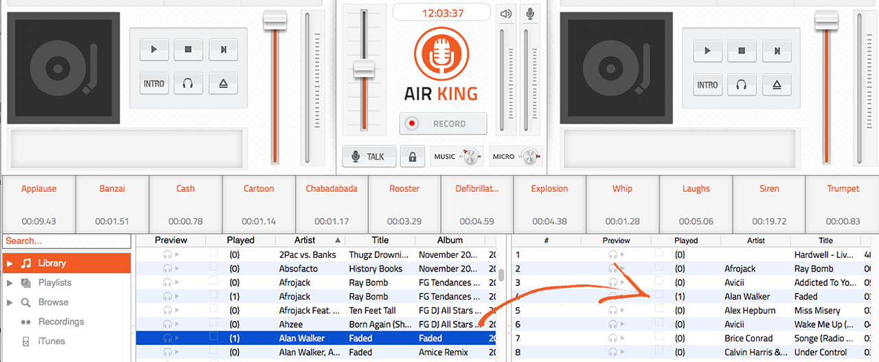Expand the Library tree arrow

point(10,263)
